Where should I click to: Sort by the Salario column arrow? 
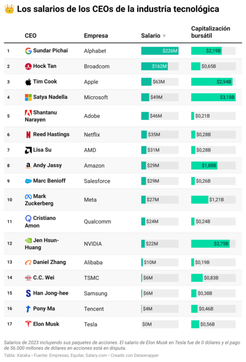tap(165, 36)
